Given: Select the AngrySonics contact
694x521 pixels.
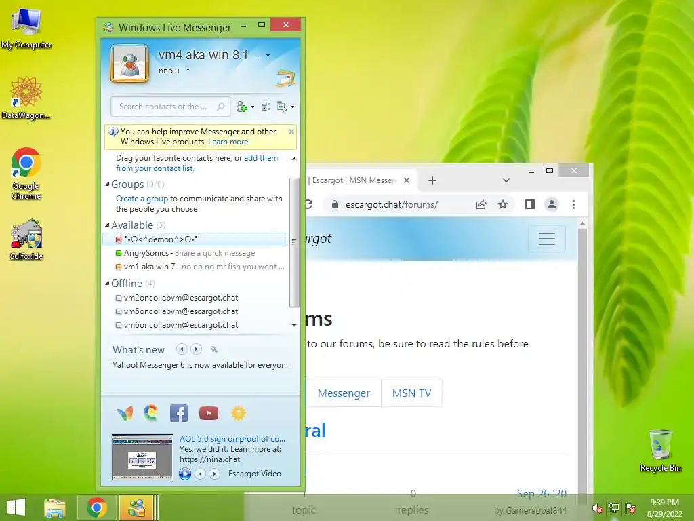Looking at the screenshot, I should coord(195,253).
